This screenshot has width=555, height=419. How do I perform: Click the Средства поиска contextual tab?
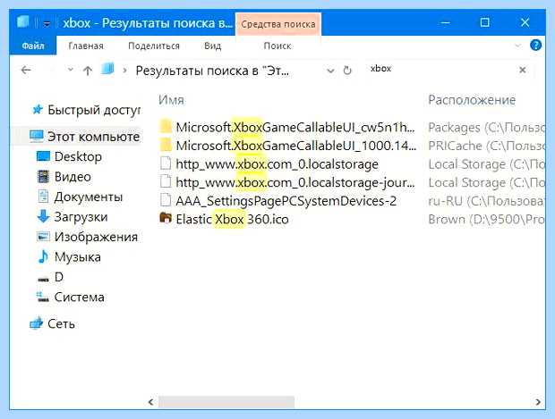pyautogui.click(x=277, y=24)
